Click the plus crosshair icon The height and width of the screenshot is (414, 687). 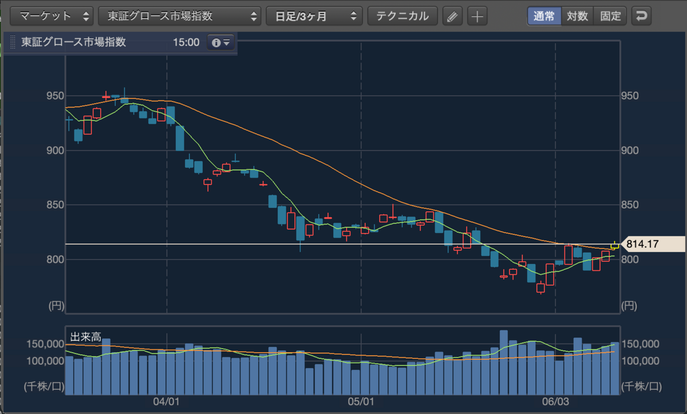coord(477,16)
